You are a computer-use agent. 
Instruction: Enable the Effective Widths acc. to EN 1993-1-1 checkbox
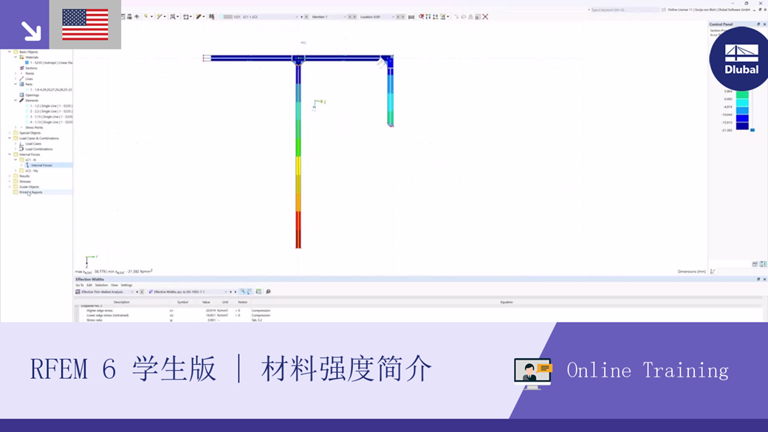151,291
